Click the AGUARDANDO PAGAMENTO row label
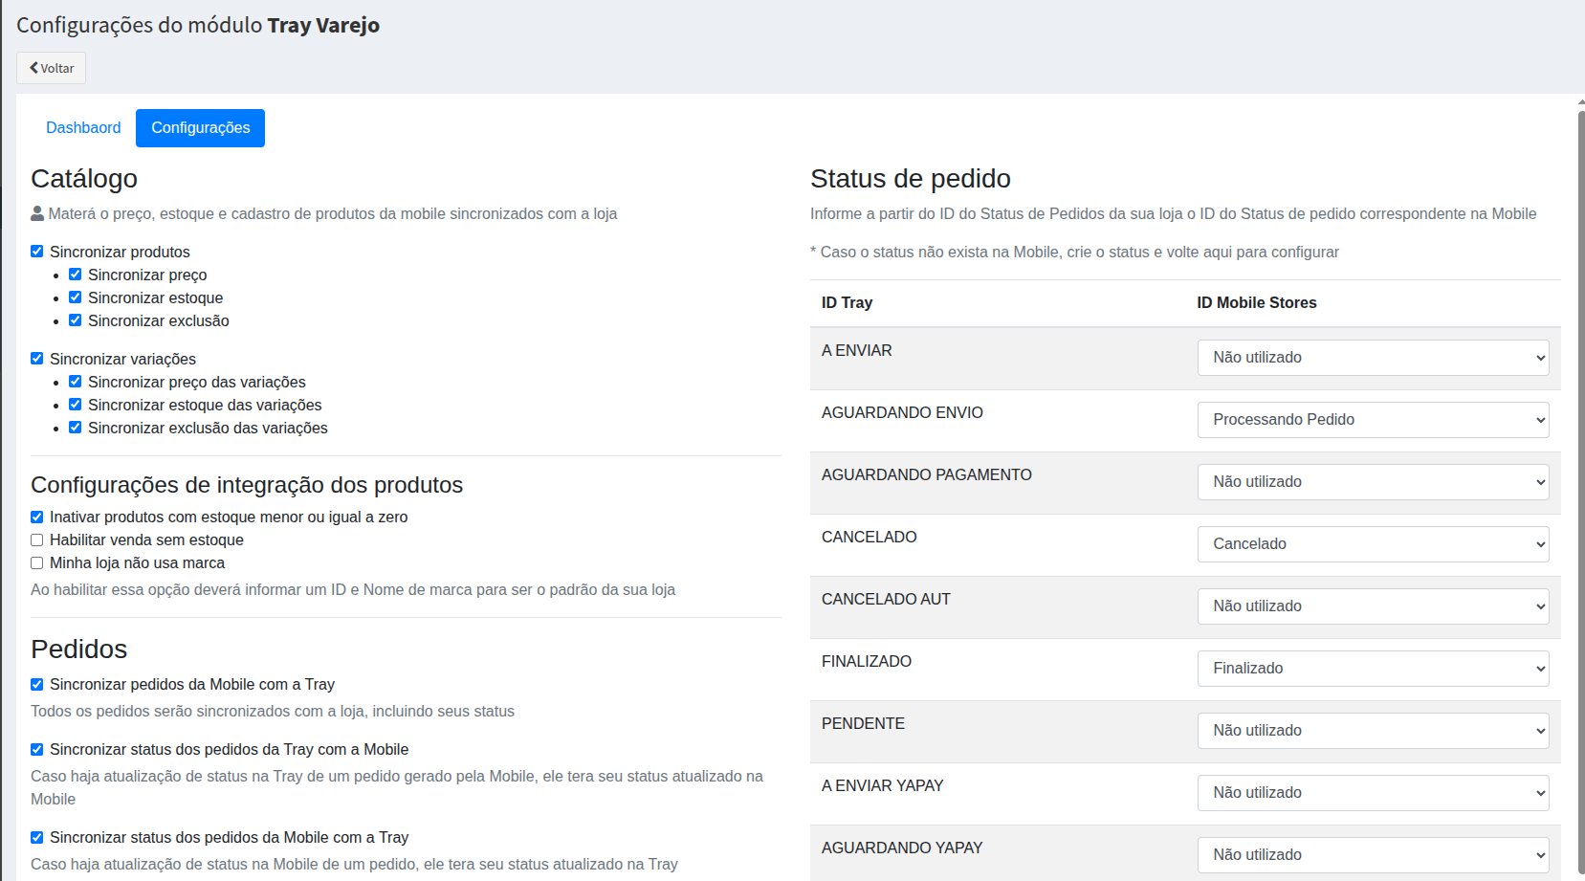This screenshot has width=1585, height=881. coord(926,474)
